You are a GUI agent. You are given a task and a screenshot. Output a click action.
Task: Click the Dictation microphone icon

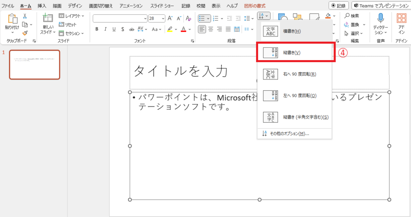click(x=380, y=18)
